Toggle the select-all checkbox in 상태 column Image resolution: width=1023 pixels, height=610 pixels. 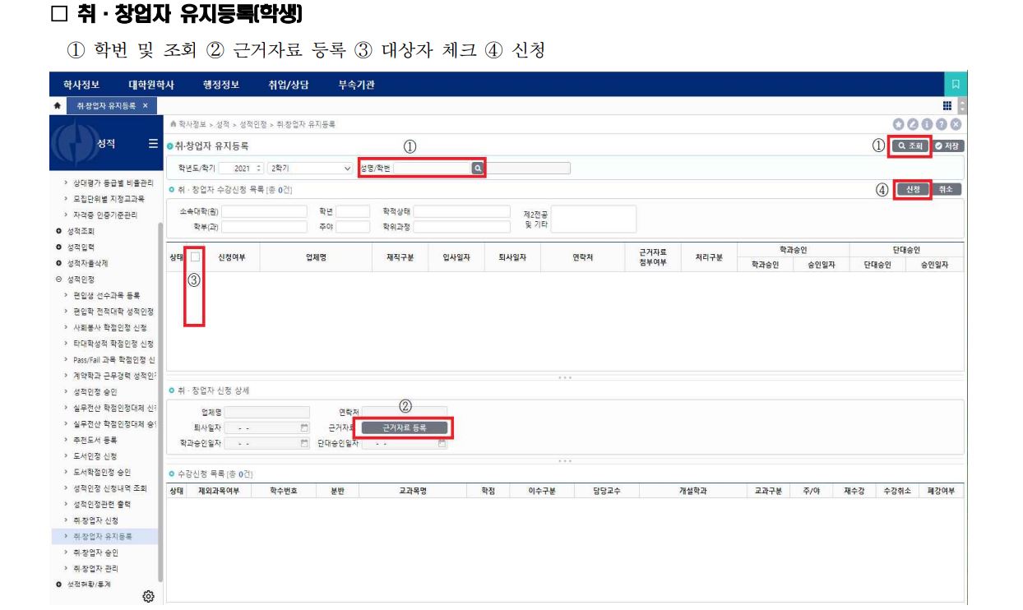[x=195, y=256]
